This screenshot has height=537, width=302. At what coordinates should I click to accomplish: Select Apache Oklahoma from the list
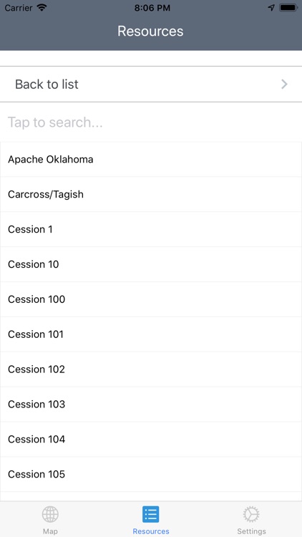click(x=151, y=160)
